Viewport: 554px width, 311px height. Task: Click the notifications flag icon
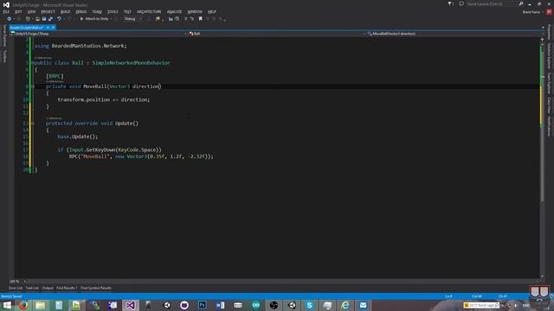click(x=450, y=3)
